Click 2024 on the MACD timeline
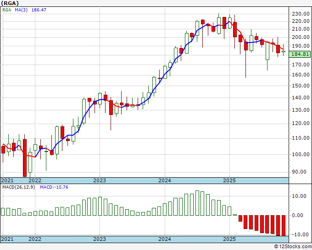The image size is (312, 250). click(165, 239)
